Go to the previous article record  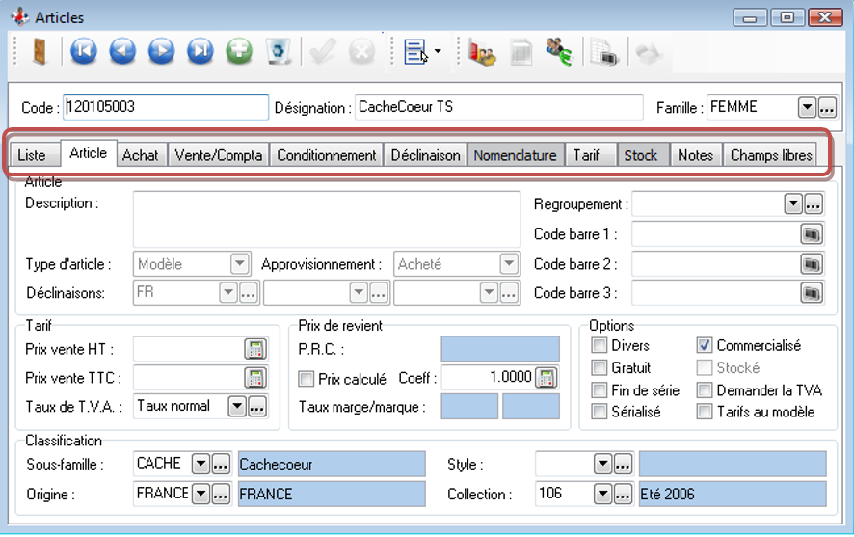[x=122, y=51]
